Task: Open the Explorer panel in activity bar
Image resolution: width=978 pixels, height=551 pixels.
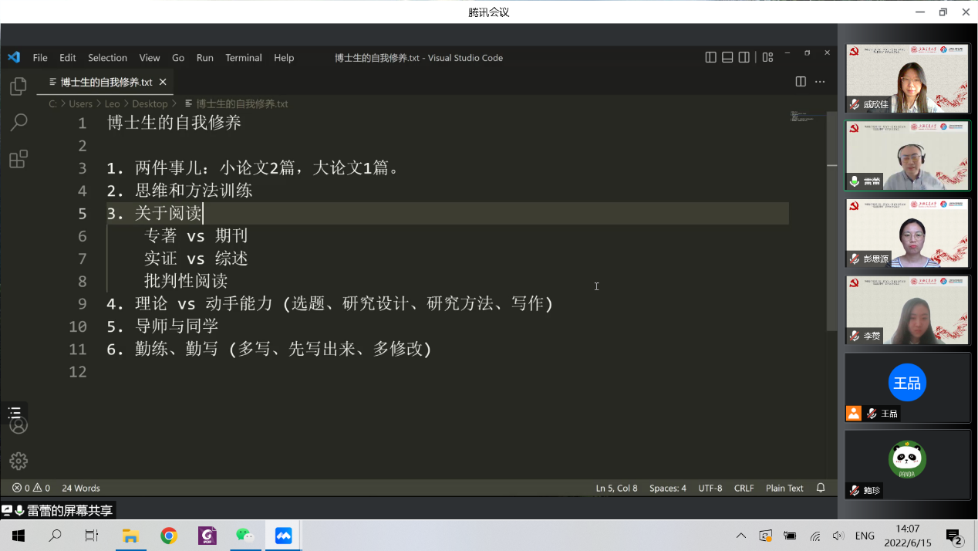Action: click(x=18, y=86)
